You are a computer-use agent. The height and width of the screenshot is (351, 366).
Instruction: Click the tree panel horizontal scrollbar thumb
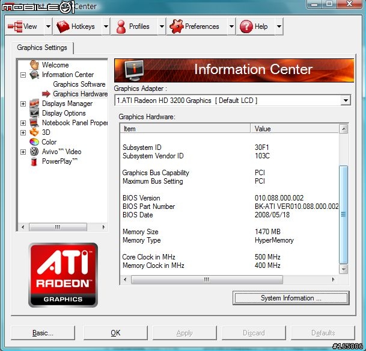pyautogui.click(x=58, y=227)
